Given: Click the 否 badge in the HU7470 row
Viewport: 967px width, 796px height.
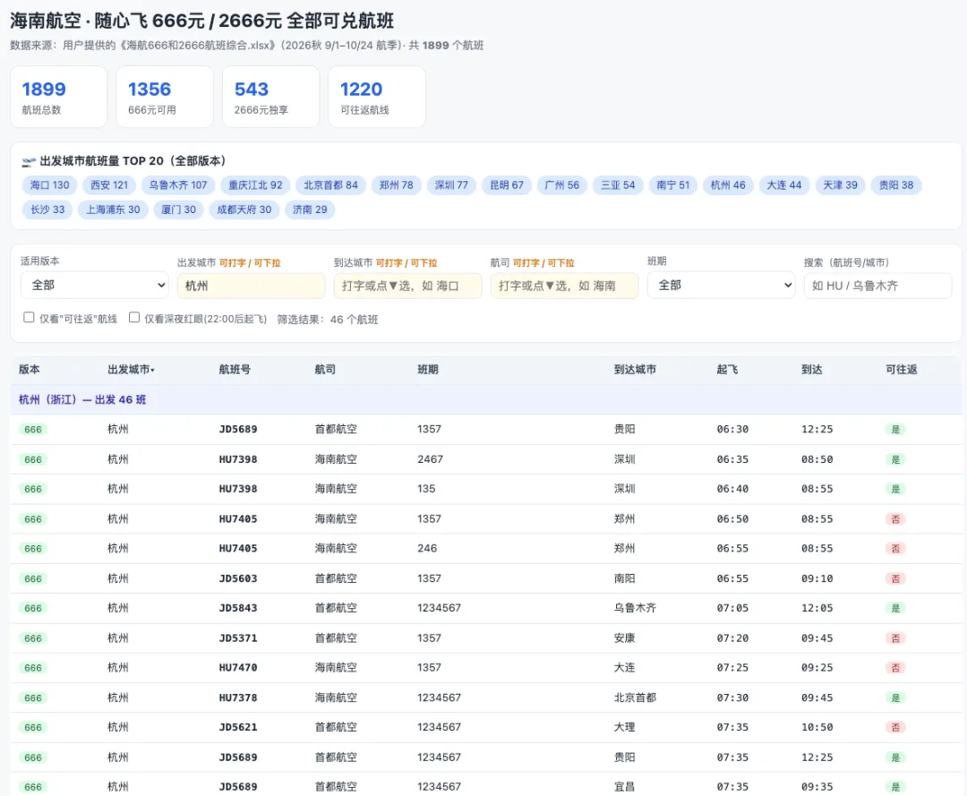Looking at the screenshot, I should pos(895,668).
